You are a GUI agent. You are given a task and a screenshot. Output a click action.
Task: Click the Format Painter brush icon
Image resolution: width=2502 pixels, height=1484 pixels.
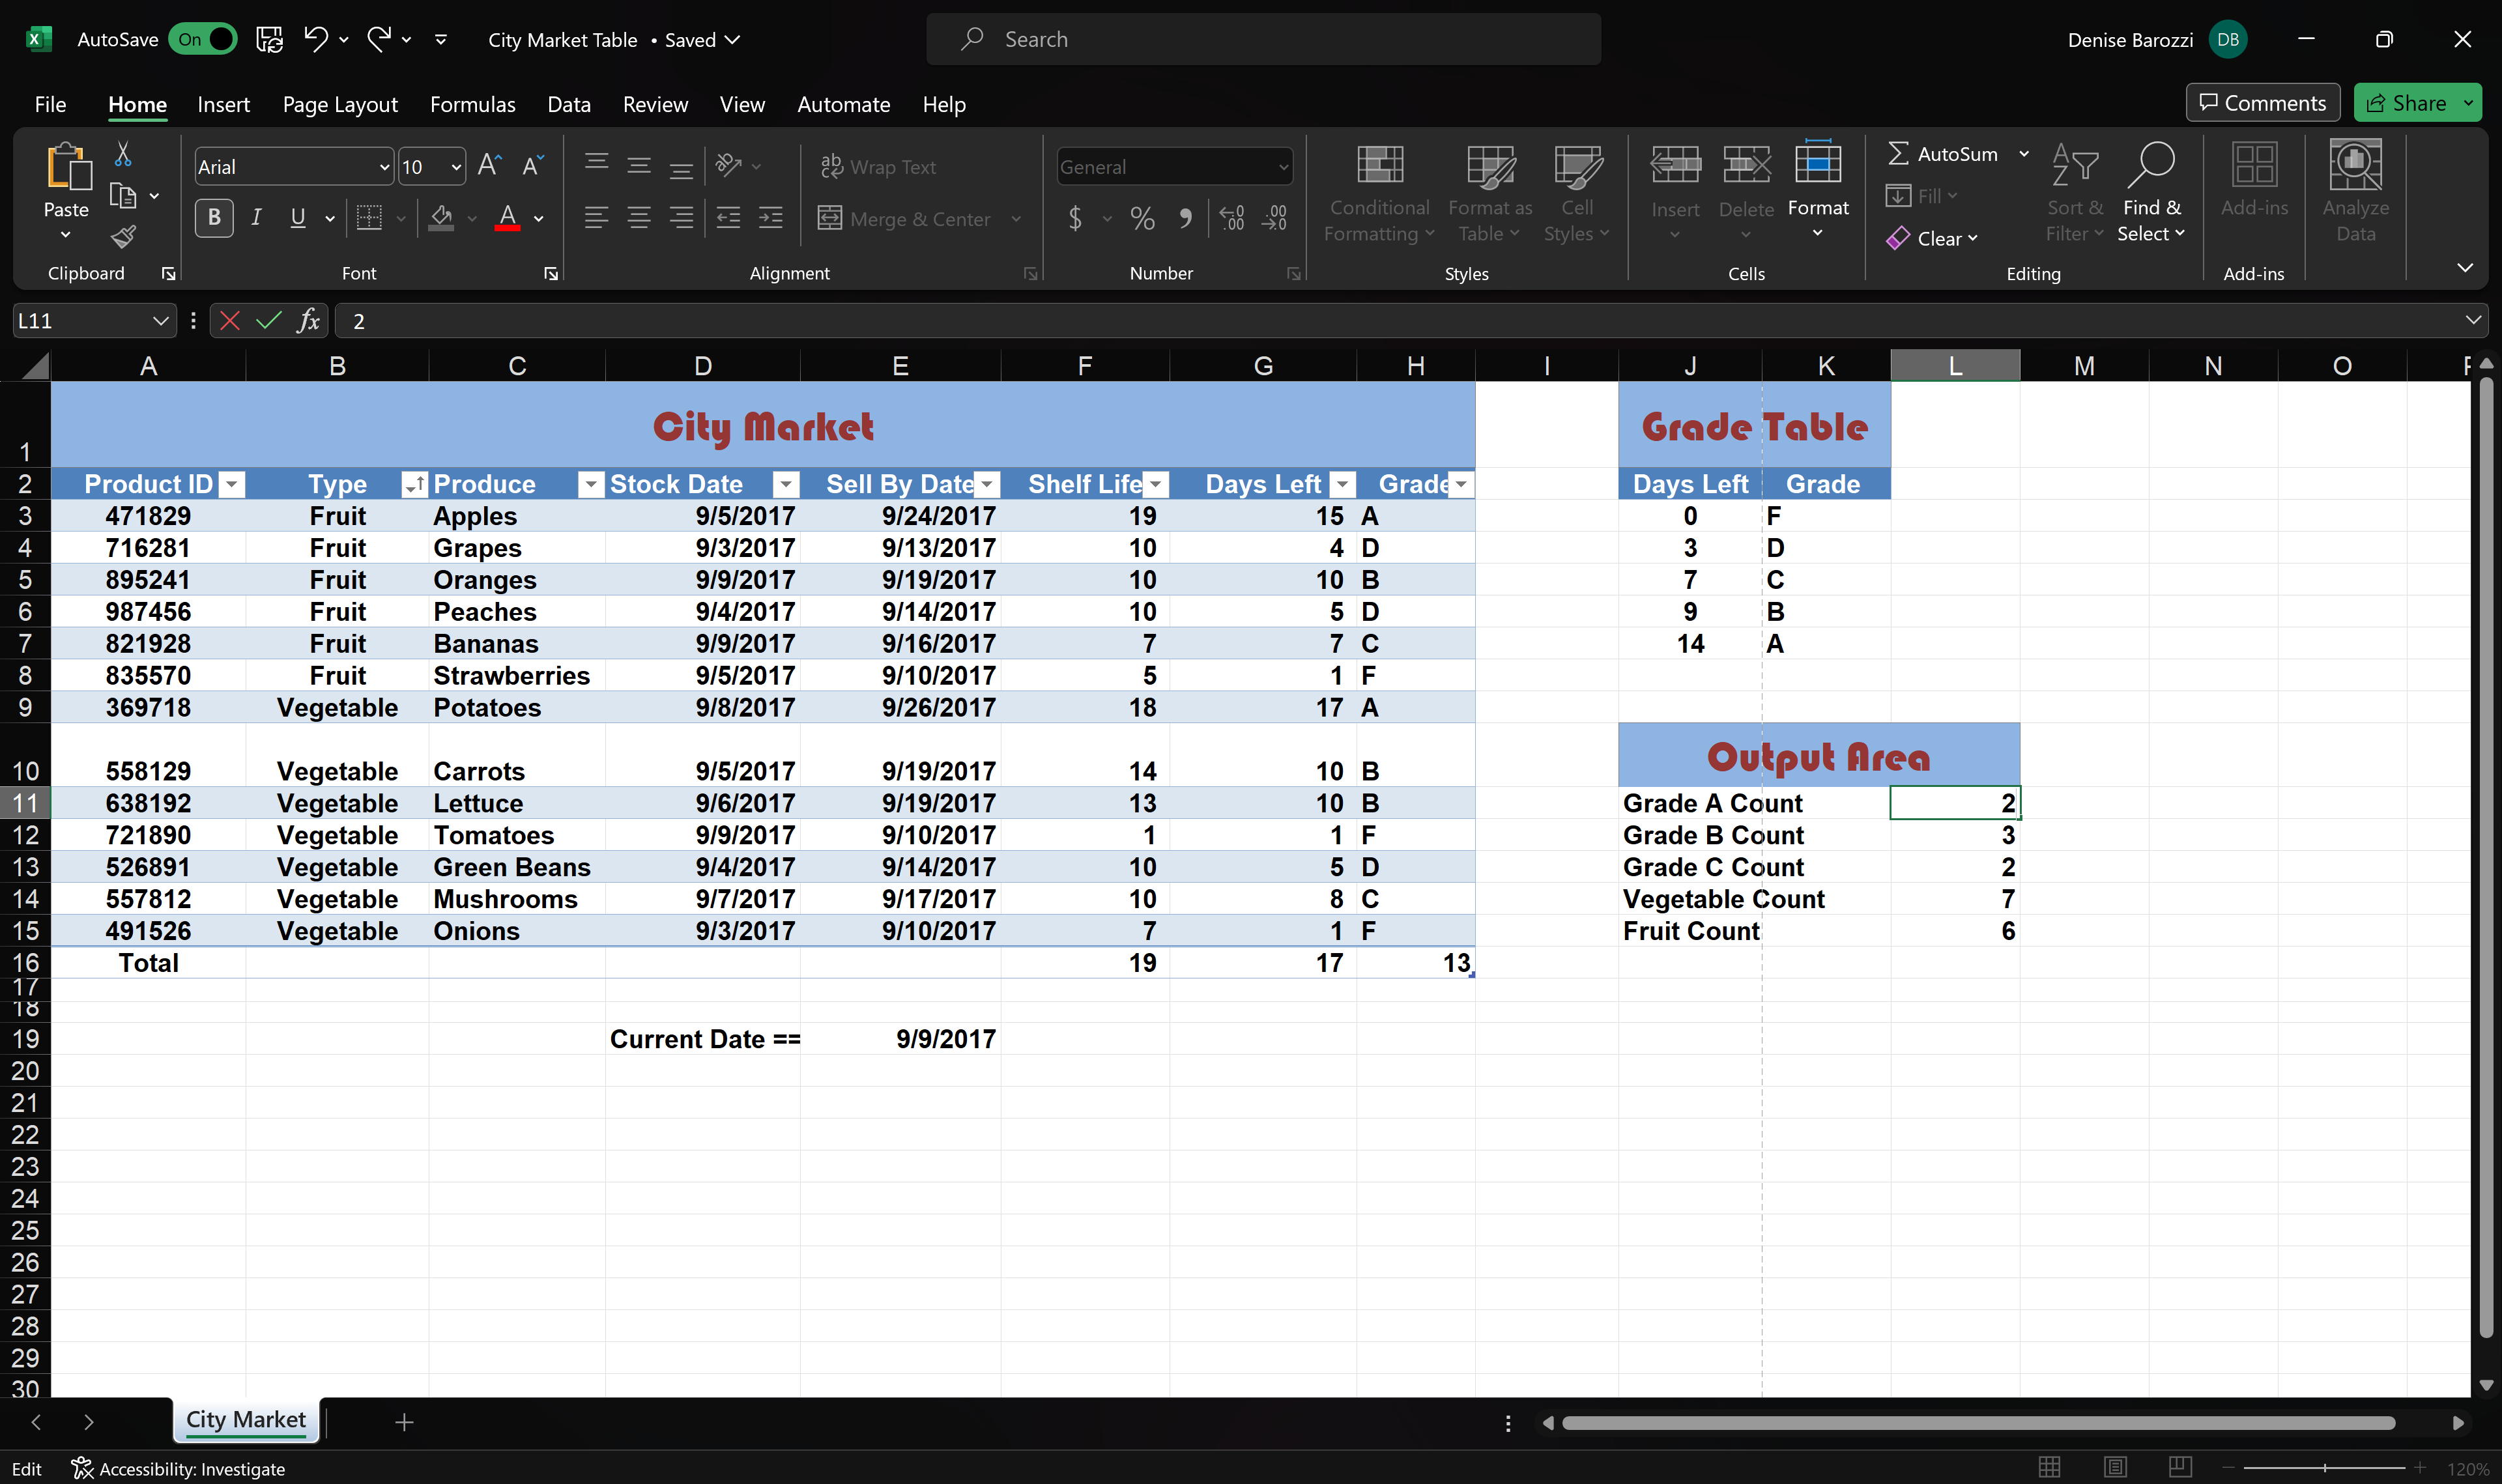[123, 237]
